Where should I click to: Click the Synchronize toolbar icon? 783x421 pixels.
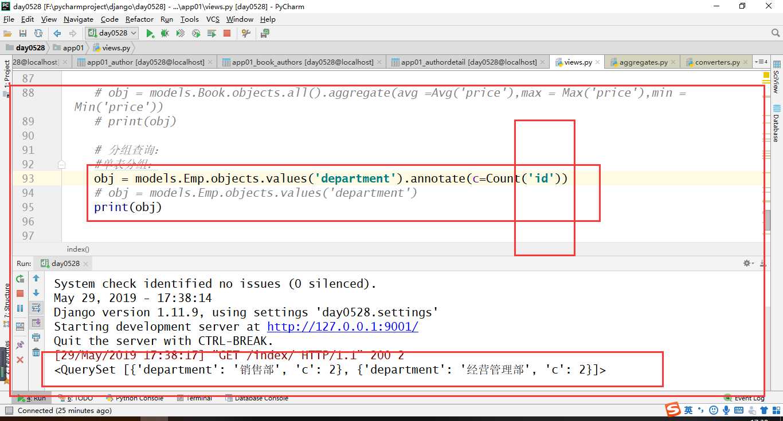click(38, 34)
